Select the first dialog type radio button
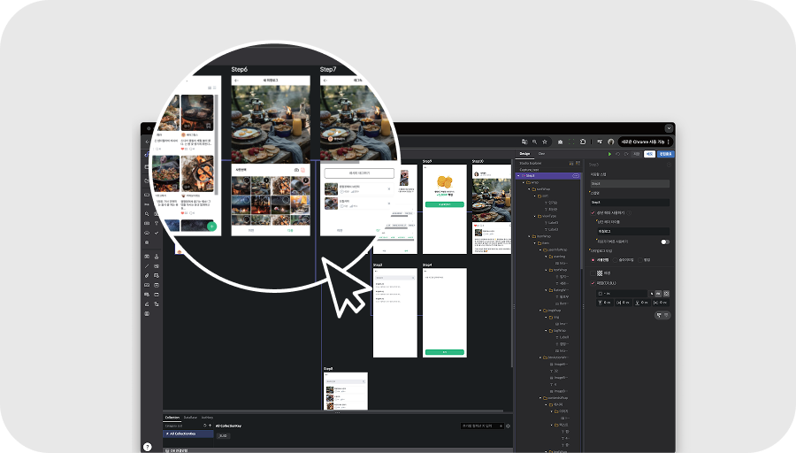796x453 pixels. click(593, 260)
